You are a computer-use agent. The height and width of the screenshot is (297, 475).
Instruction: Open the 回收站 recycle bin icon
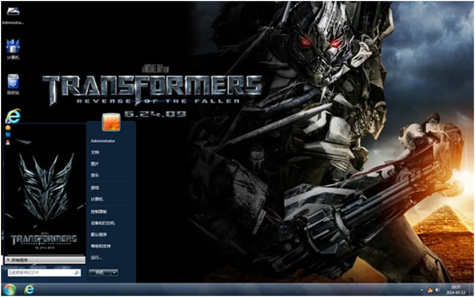(13, 84)
